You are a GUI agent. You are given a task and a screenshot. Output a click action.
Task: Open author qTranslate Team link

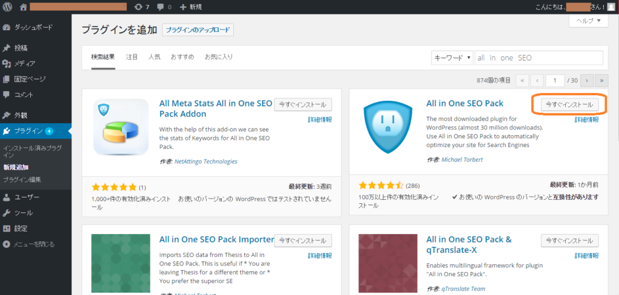[x=463, y=289]
